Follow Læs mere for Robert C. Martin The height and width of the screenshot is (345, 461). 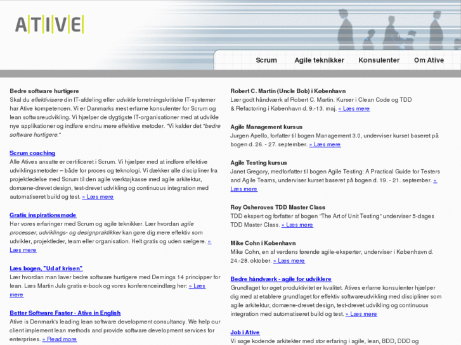(x=354, y=109)
